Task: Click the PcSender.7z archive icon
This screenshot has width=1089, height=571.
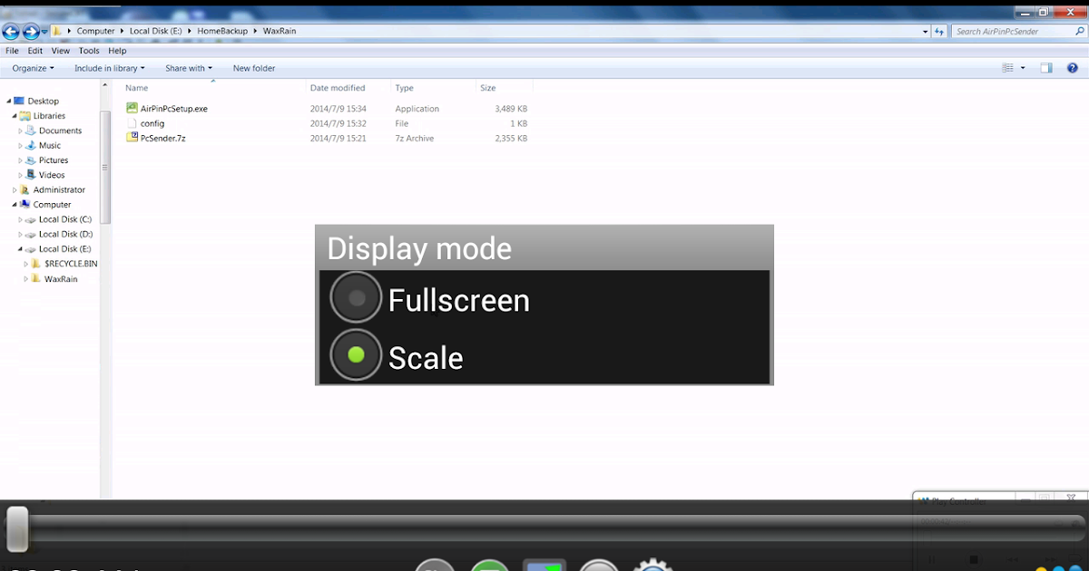Action: (132, 138)
